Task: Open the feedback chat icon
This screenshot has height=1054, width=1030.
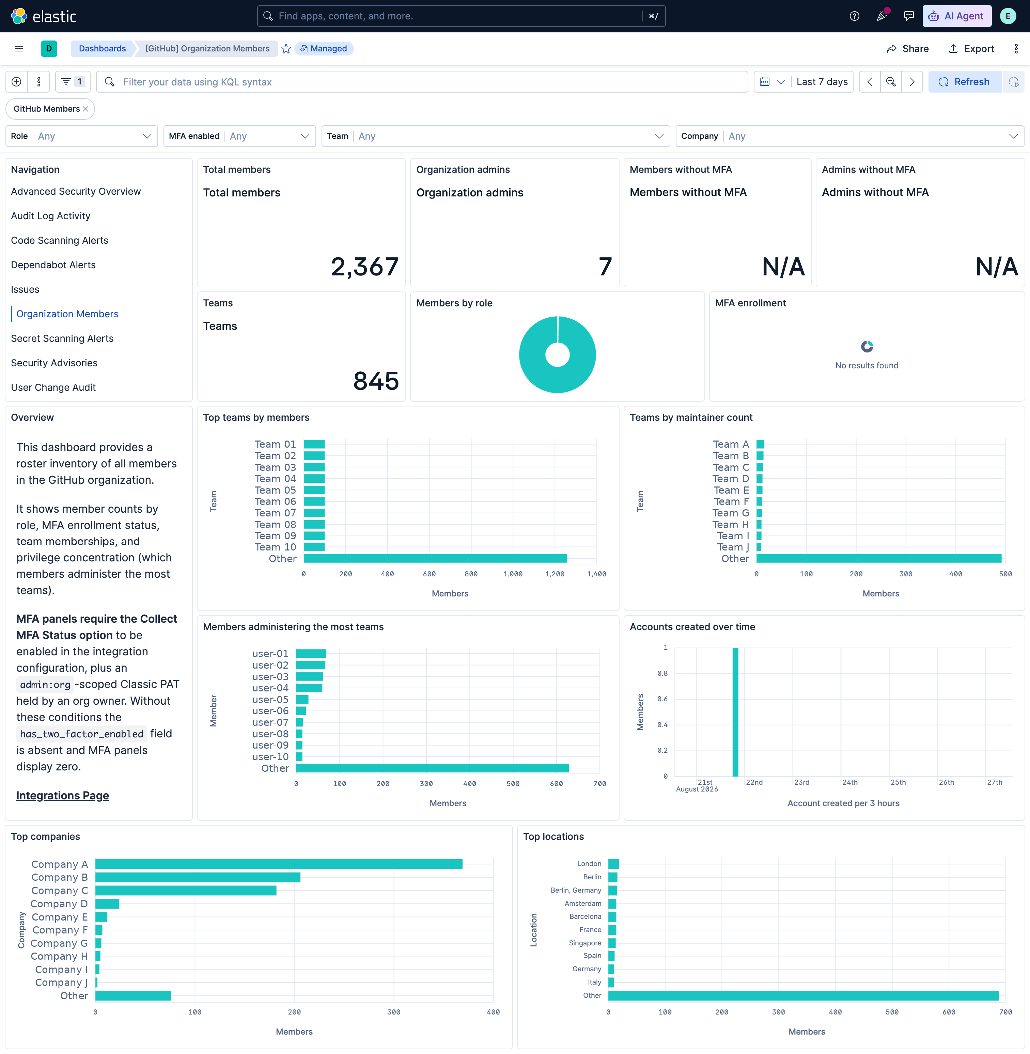Action: 909,16
